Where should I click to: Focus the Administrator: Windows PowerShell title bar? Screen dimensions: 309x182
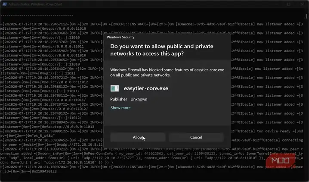(x=35, y=4)
